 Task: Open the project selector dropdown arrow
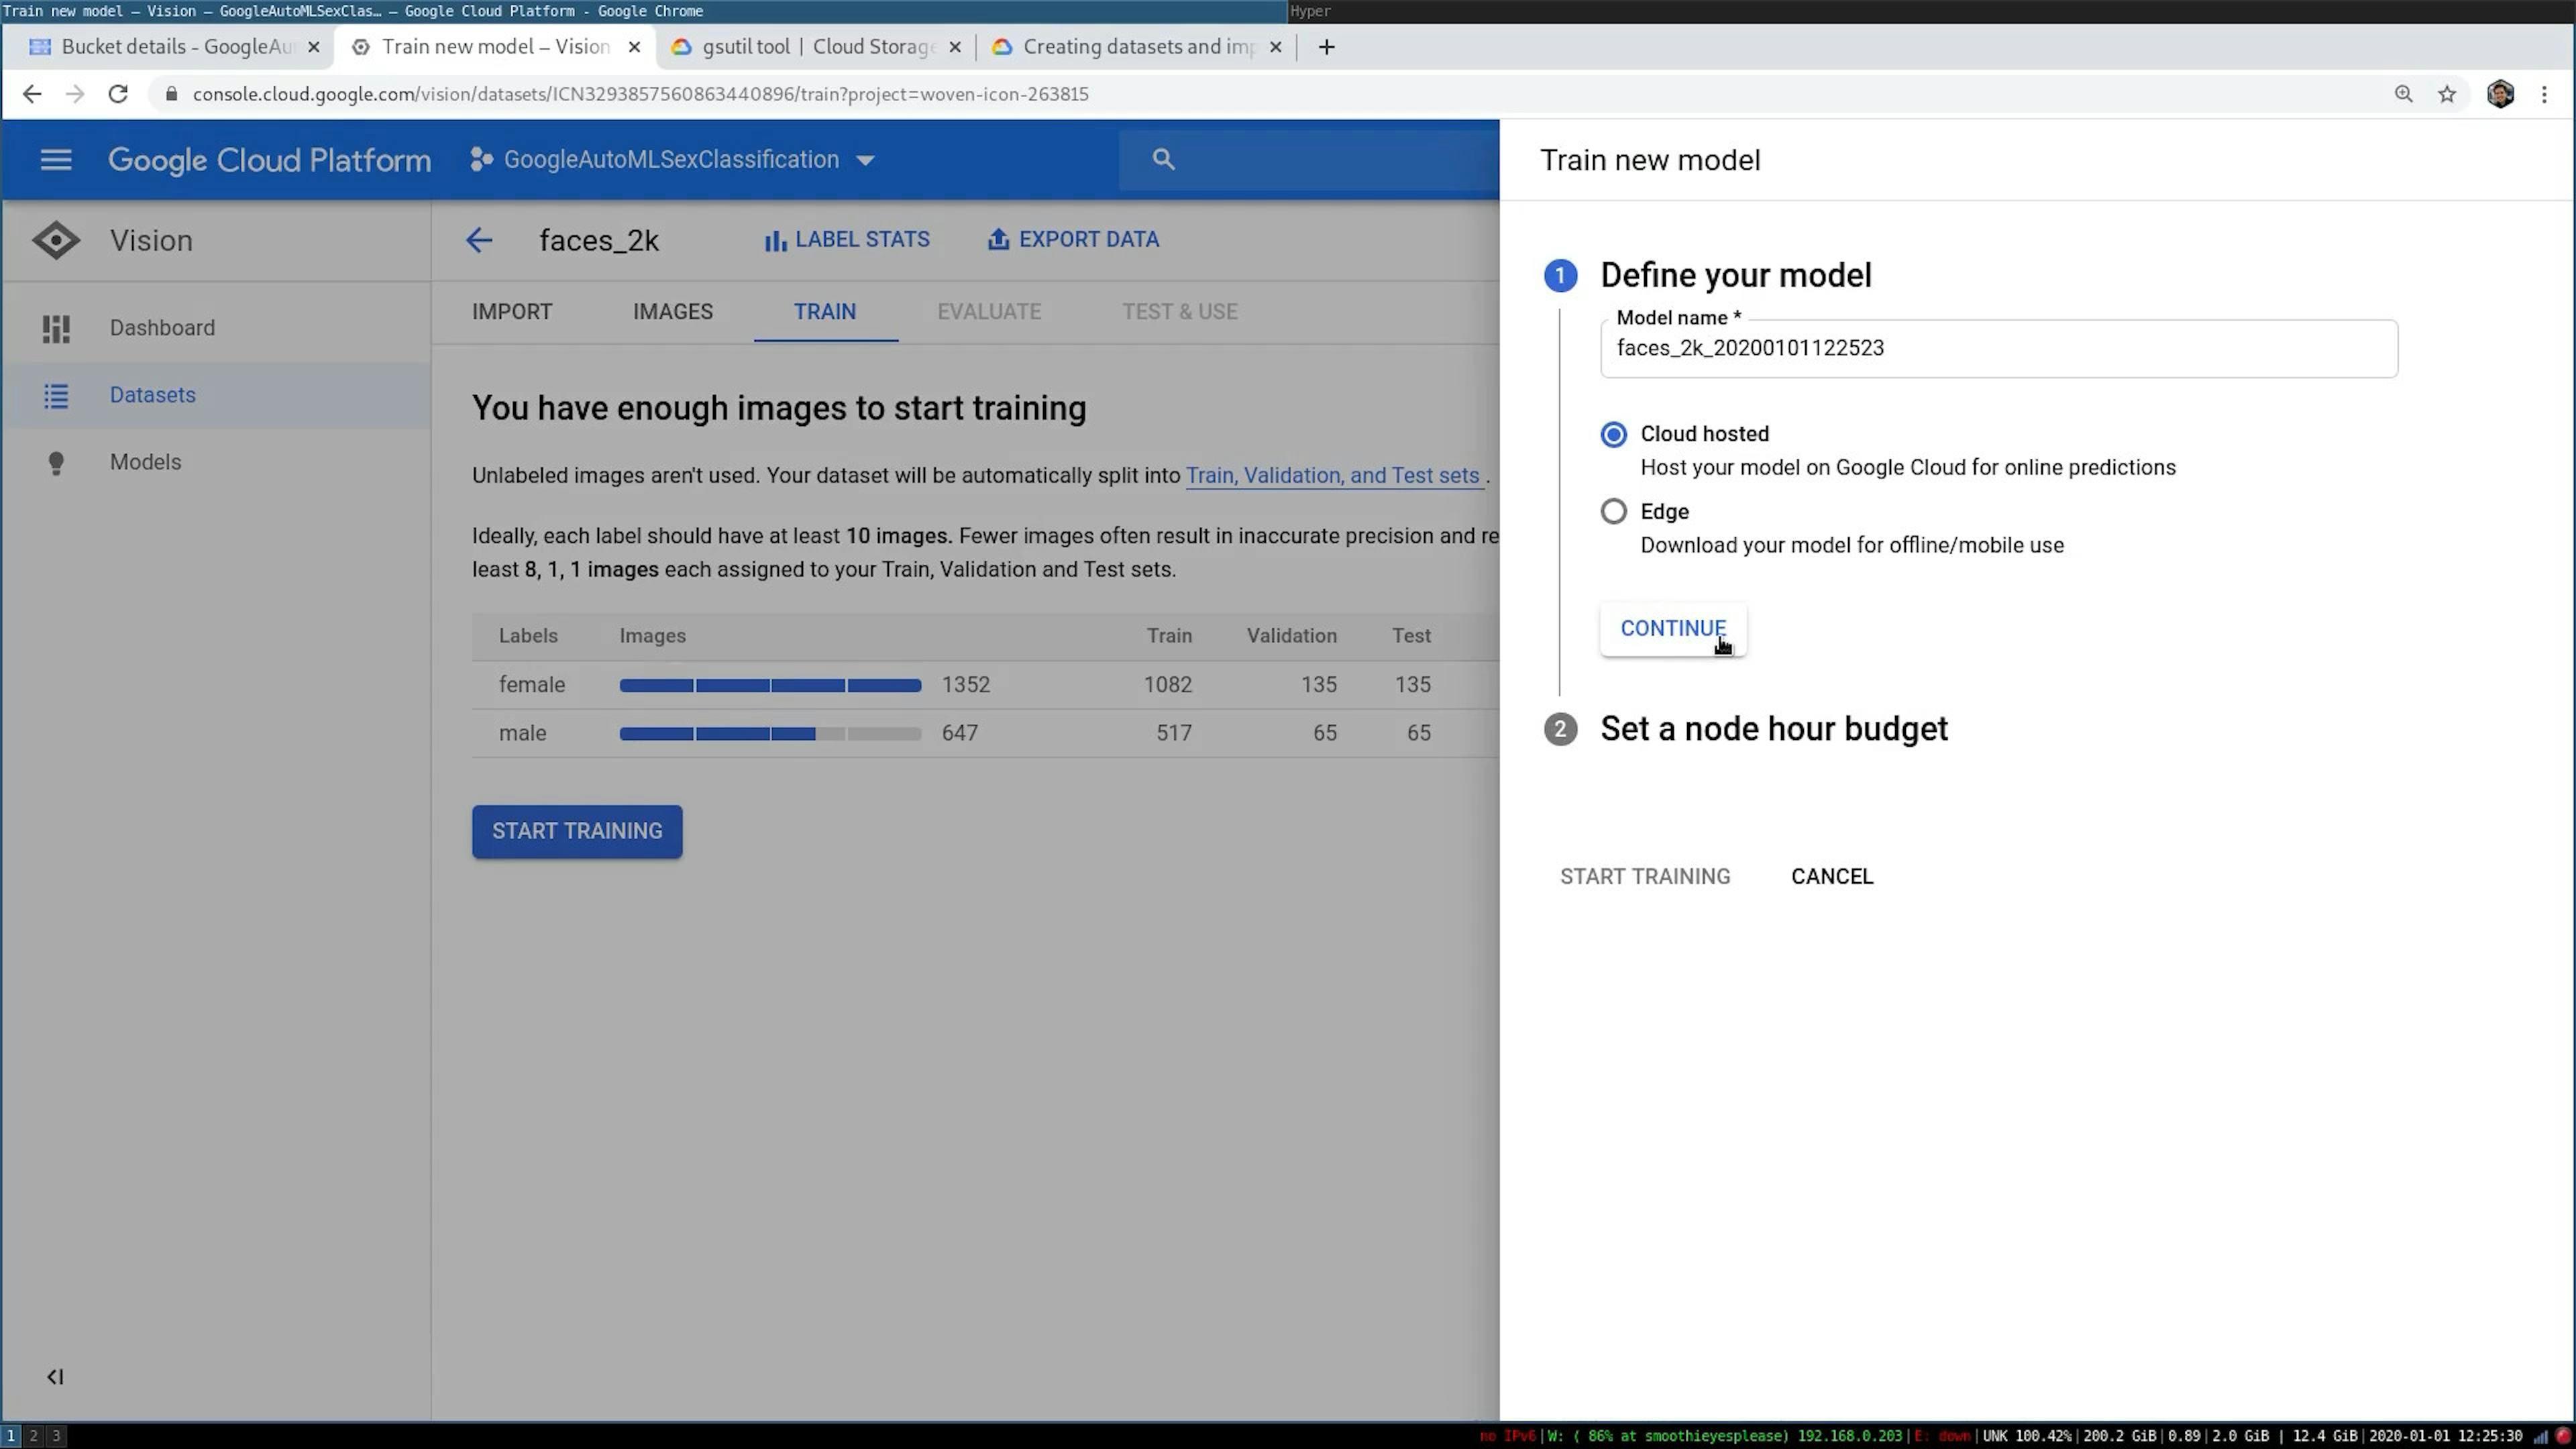coord(865,160)
